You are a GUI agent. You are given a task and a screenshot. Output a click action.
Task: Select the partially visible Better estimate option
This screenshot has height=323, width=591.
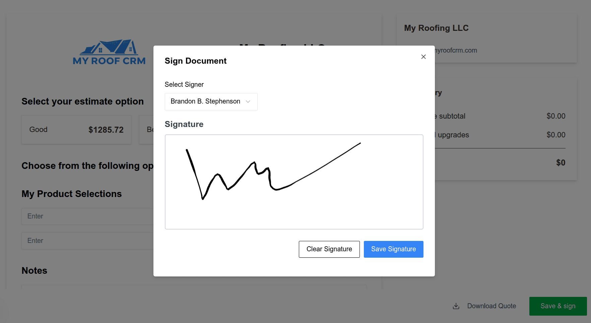(x=146, y=130)
